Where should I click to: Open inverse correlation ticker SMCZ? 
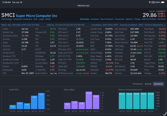click(x=141, y=25)
